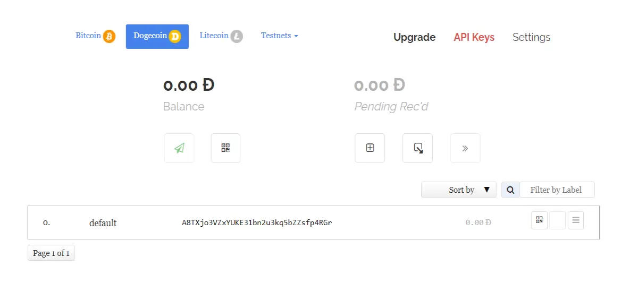Screen dimensions: 638x308
Task: Click the double chevron more icon
Action: 465,148
